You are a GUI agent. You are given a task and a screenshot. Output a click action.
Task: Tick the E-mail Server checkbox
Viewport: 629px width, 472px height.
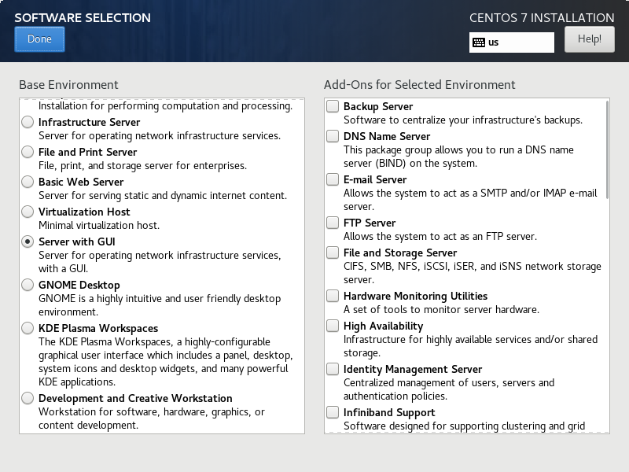tap(333, 179)
